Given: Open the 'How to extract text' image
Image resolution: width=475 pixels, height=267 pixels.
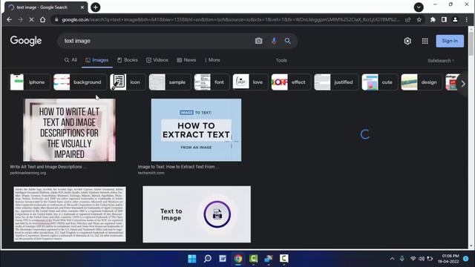Looking at the screenshot, I should click(x=196, y=130).
